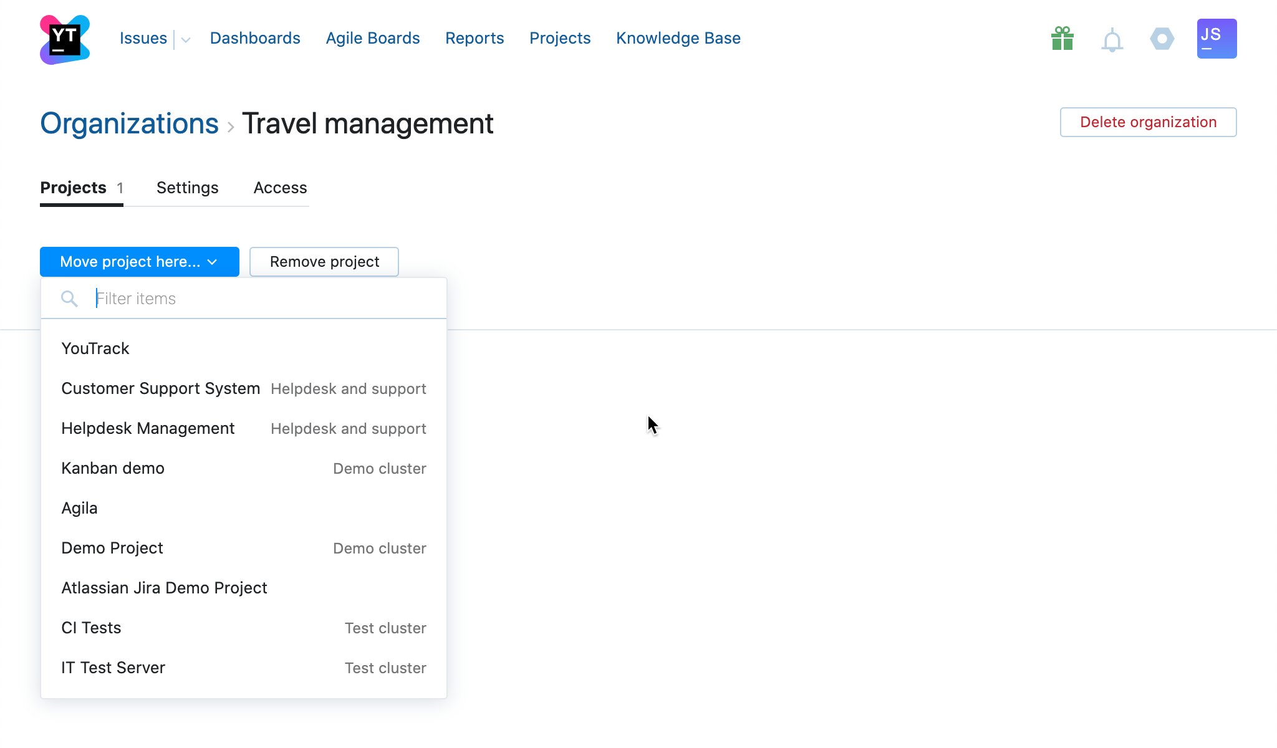This screenshot has height=748, width=1277.
Task: Click the Filter items input field
Action: tap(249, 298)
